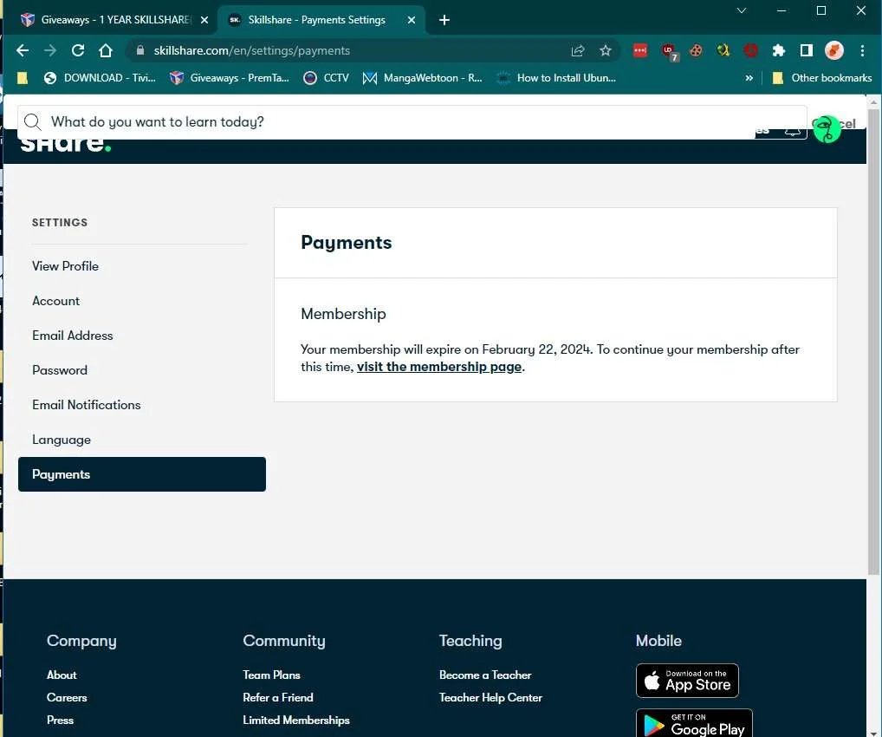Open Account settings

pyautogui.click(x=55, y=301)
